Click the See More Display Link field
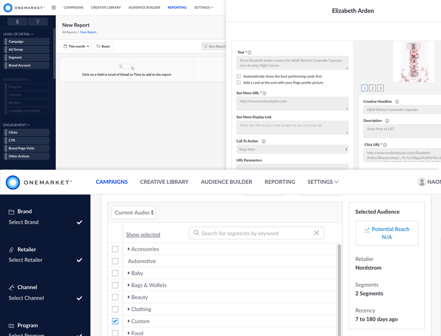 [x=292, y=128]
